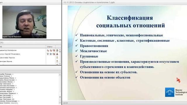Click the third status icon for Сергей Яковлевич
The image size is (187, 105).
coord(54,54)
